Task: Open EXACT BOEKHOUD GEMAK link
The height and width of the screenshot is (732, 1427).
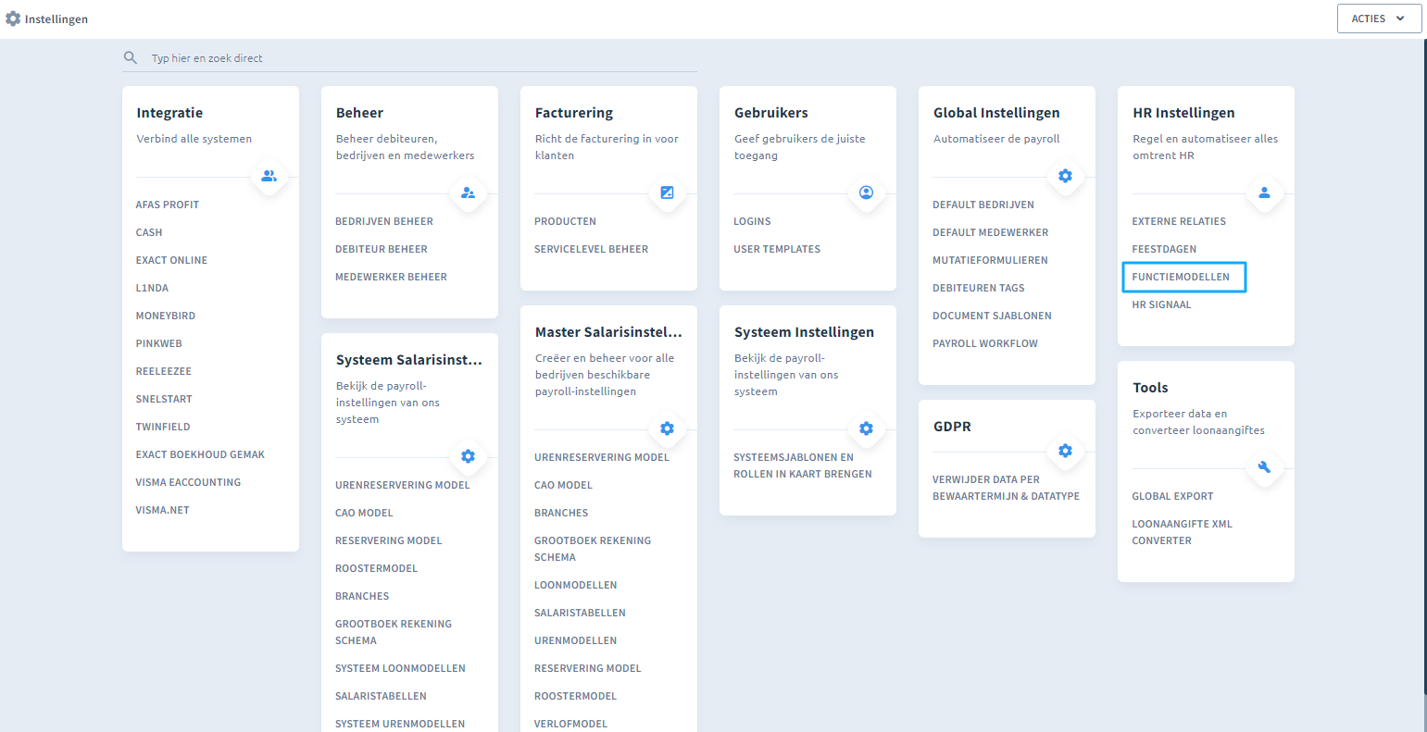Action: pos(200,454)
